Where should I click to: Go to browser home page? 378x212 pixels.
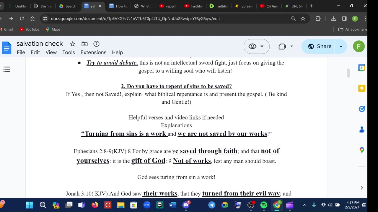[32, 19]
